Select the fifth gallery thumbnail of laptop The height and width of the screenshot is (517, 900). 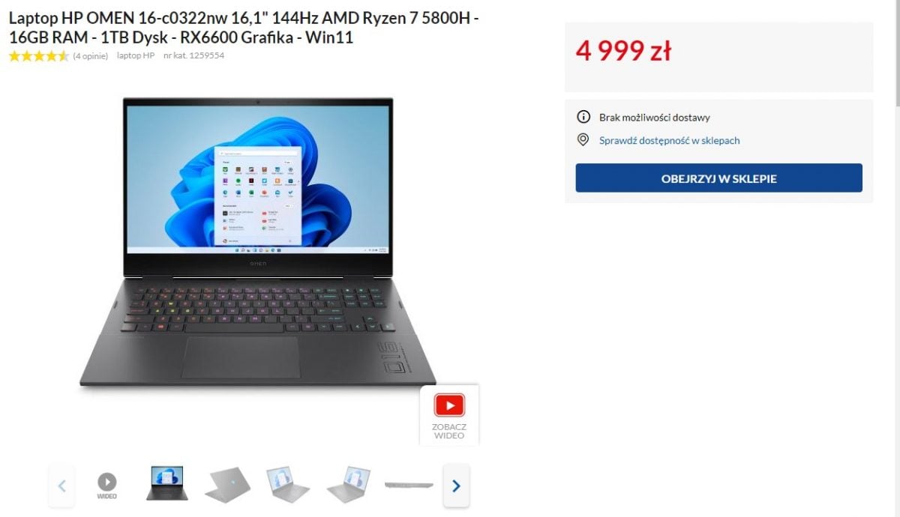349,485
